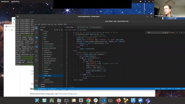
Task: Open the Help menu in VS Code
Action: tap(65, 24)
